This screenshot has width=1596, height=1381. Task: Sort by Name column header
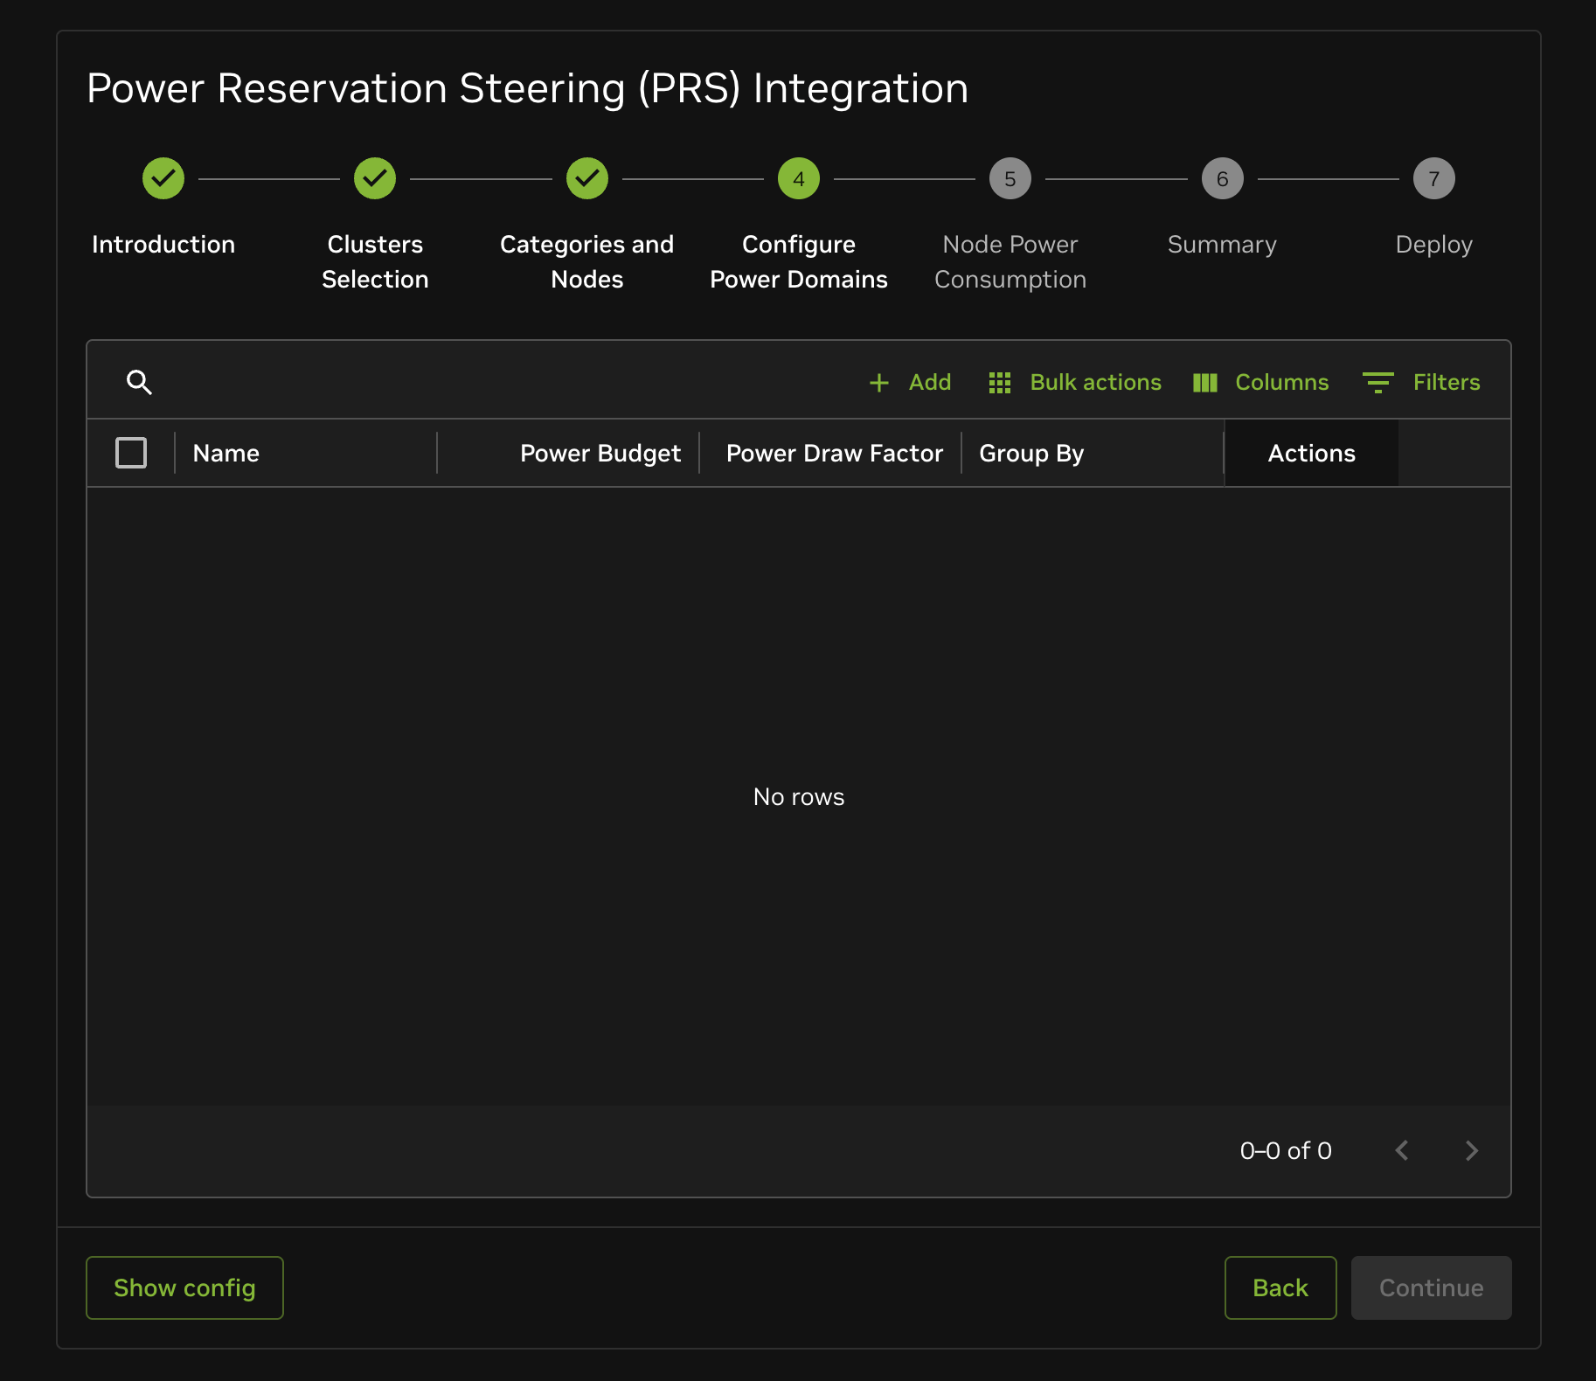click(x=226, y=453)
